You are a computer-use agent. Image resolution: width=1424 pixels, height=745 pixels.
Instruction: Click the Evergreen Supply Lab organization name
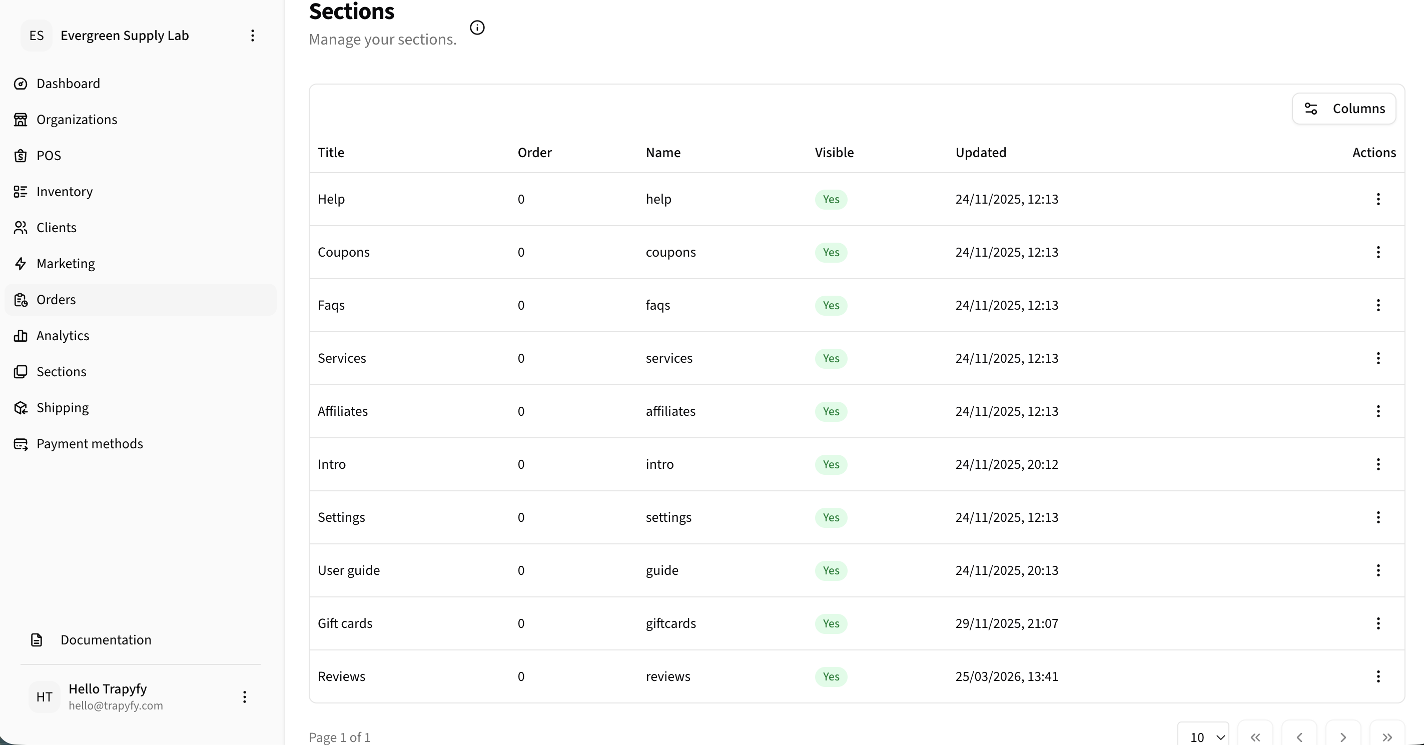(x=125, y=36)
